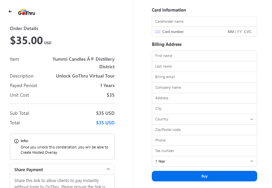Screen dimensions: 272x188
Task: Click the Tax number field
Action: [x=204, y=151]
